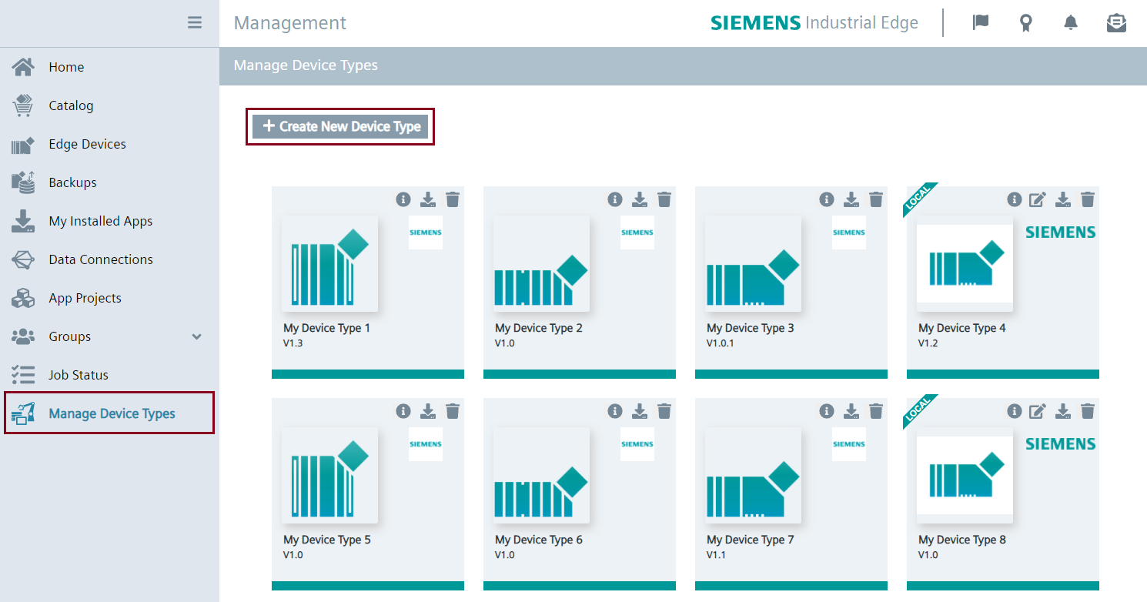Delete My Device Type 5
This screenshot has height=602, width=1147.
[453, 411]
